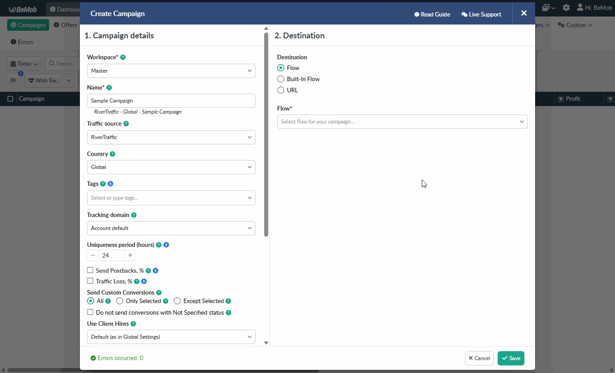Open the Traffic source dropdown

[x=171, y=137]
